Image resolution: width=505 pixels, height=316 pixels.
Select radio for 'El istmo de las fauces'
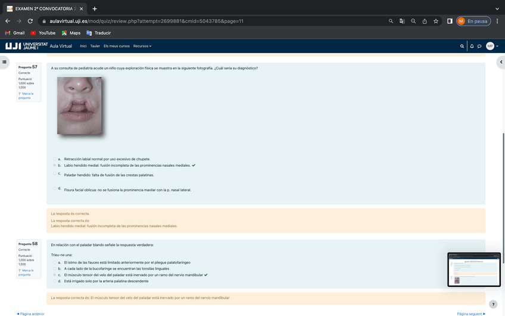point(55,262)
